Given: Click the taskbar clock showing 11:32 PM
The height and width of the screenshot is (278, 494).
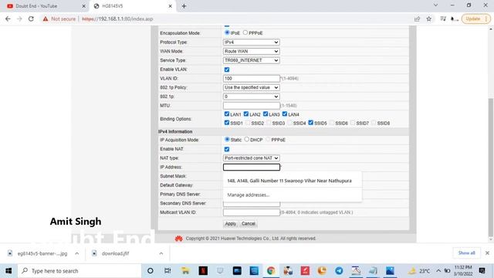Looking at the screenshot, I should (463, 271).
